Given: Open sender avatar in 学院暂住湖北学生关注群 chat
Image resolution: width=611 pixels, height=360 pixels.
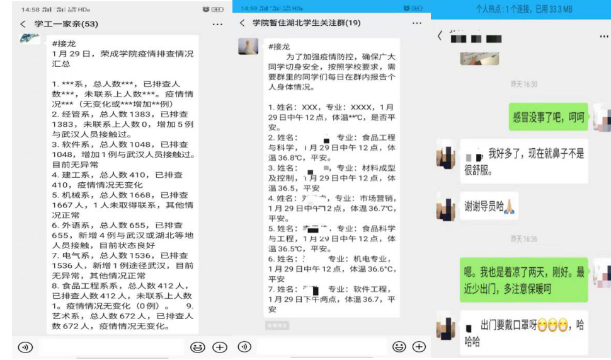Looking at the screenshot, I should [248, 46].
